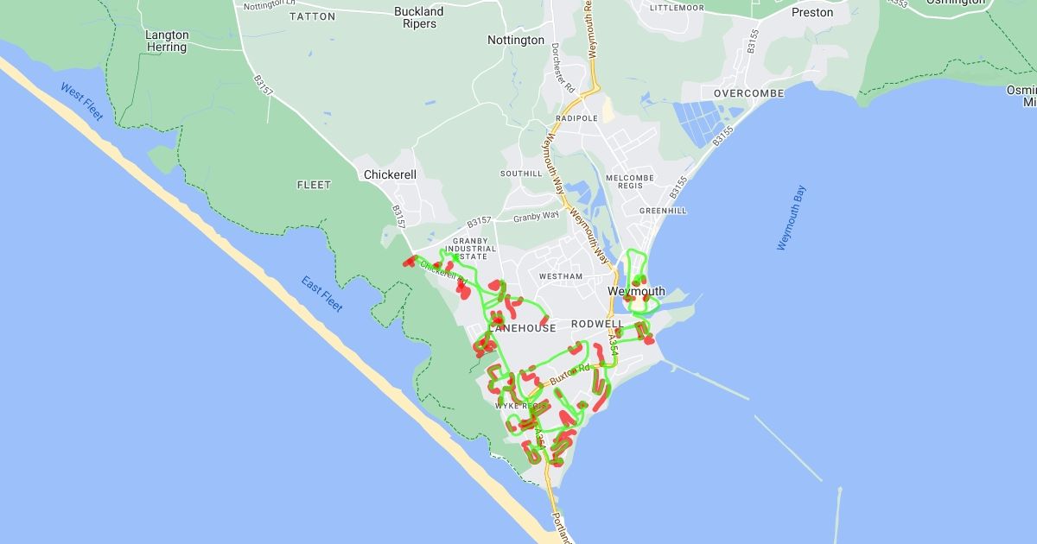This screenshot has width=1037, height=544.
Task: Select the Preston place label
Action: pos(812,12)
